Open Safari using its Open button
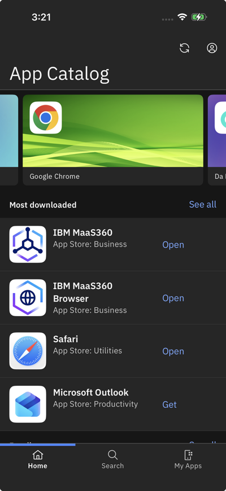 173,351
